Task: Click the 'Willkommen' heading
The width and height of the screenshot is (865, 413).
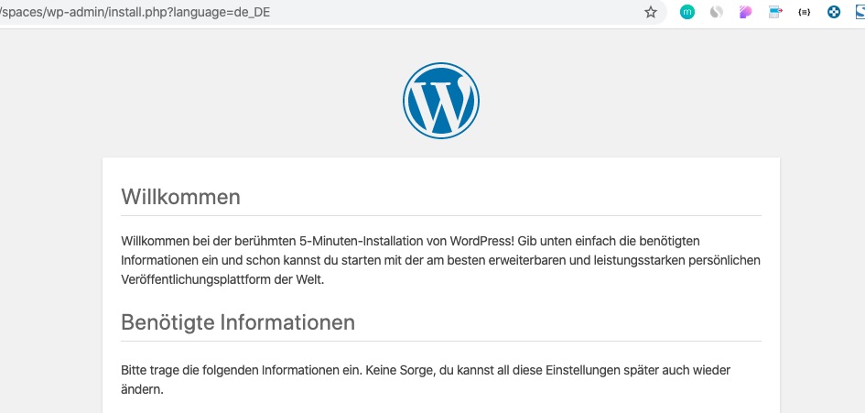Action: coord(180,197)
